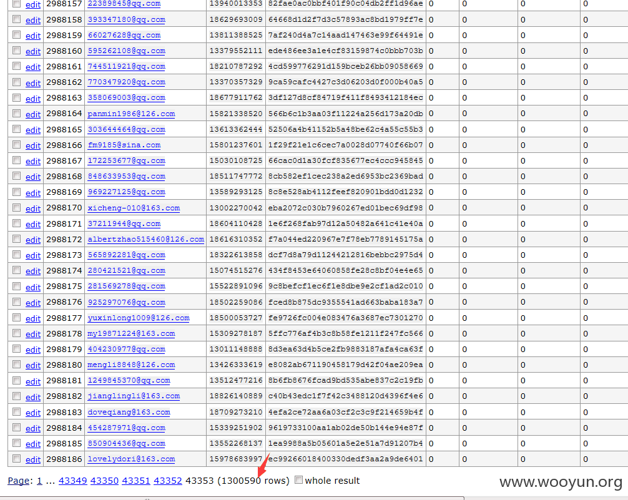Viewport: 628px width, 500px height.
Task: Click email xicheng-010@163.com
Action: 134,207
